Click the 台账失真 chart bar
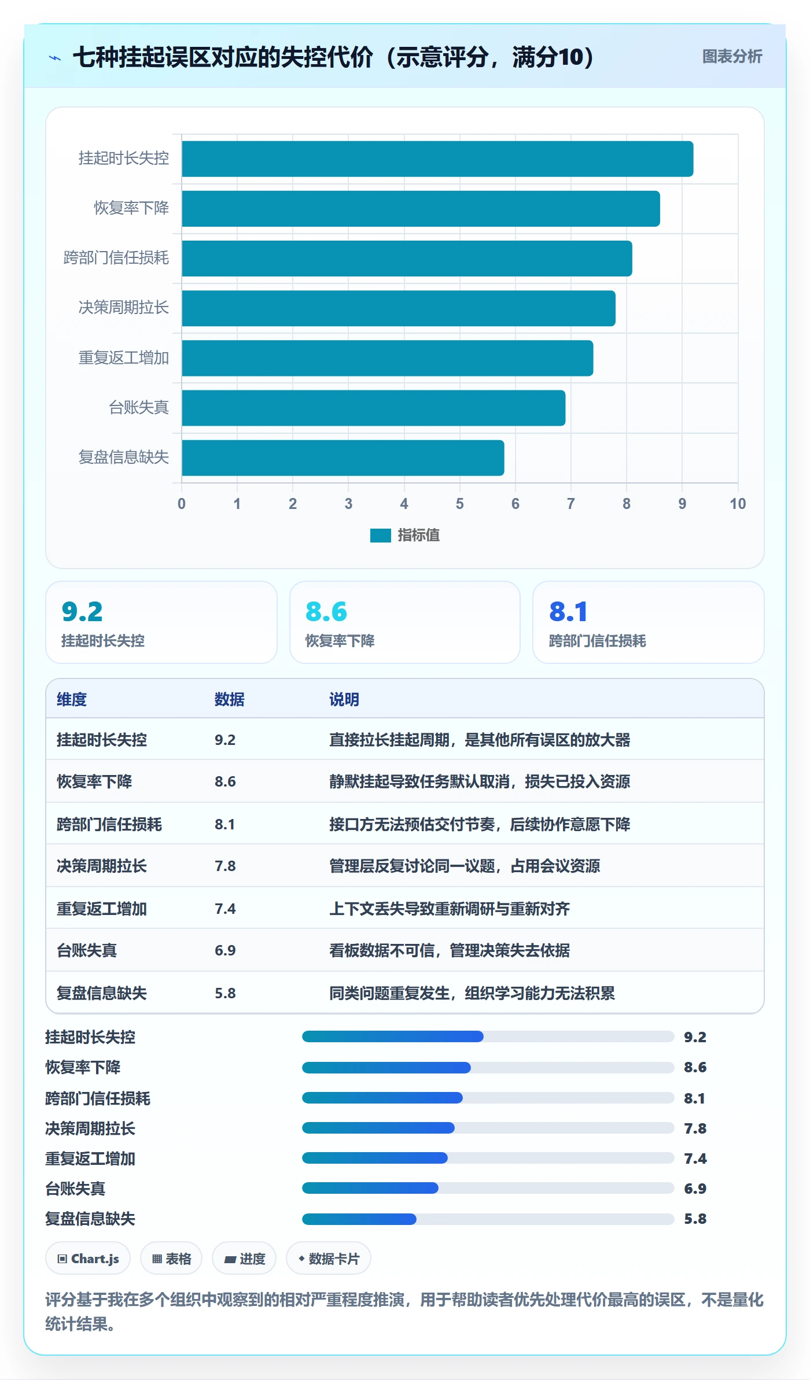 point(374,408)
